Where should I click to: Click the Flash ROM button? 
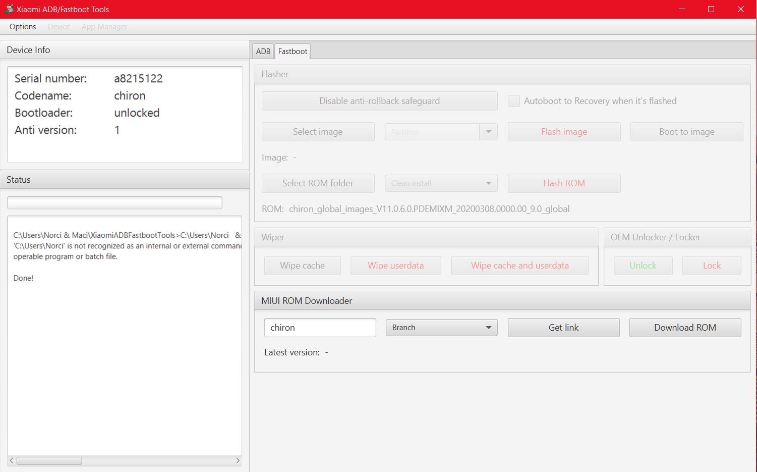[564, 183]
